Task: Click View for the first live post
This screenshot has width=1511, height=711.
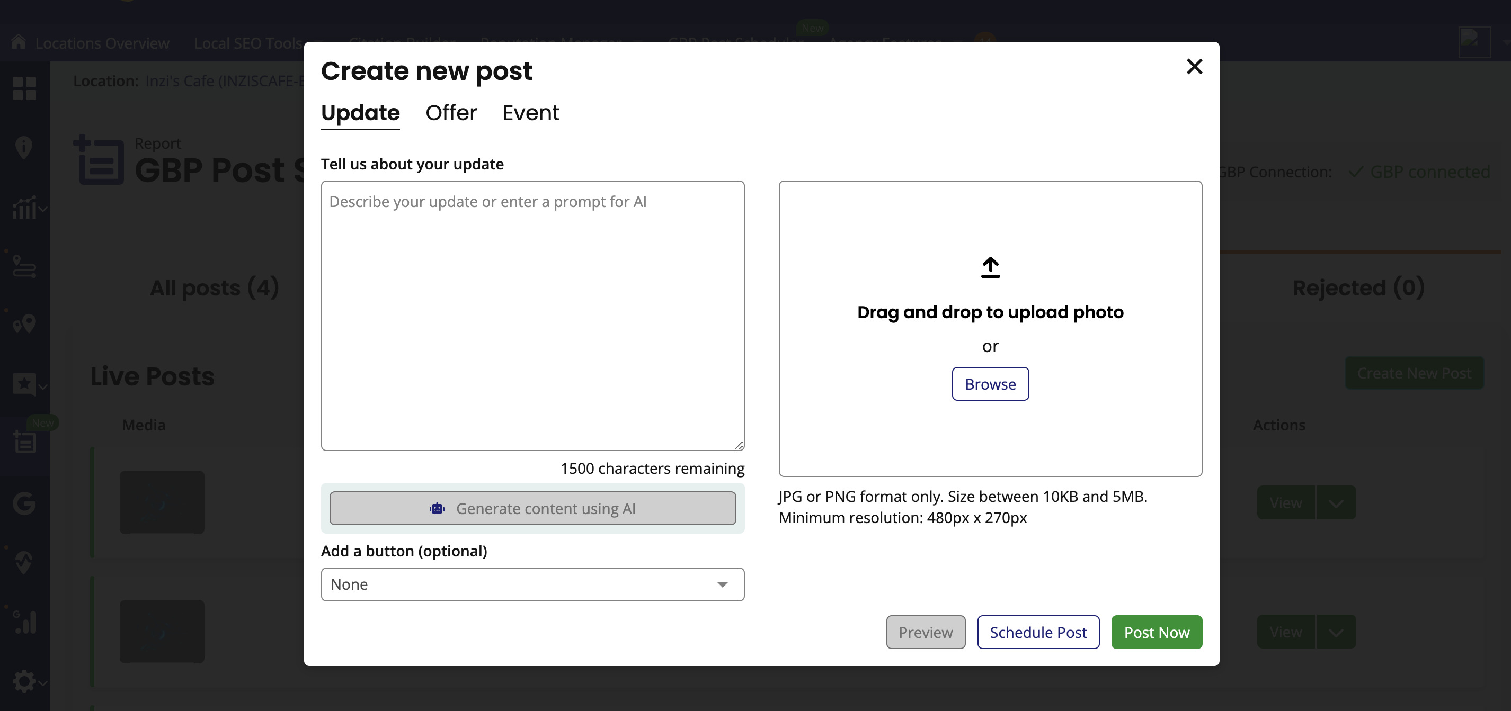Action: (x=1286, y=502)
